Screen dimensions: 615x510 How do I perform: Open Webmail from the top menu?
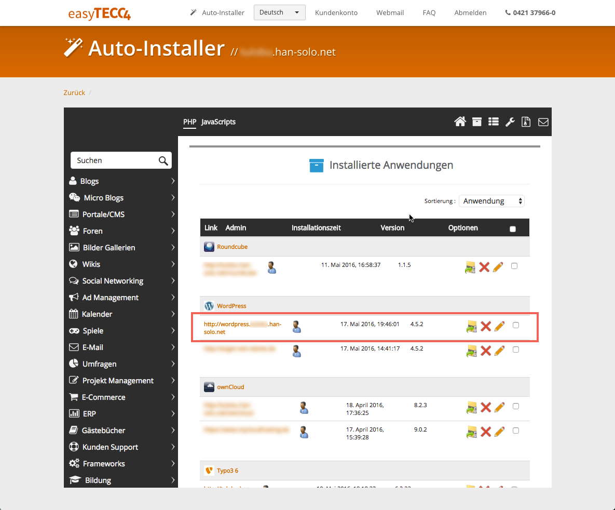[390, 12]
